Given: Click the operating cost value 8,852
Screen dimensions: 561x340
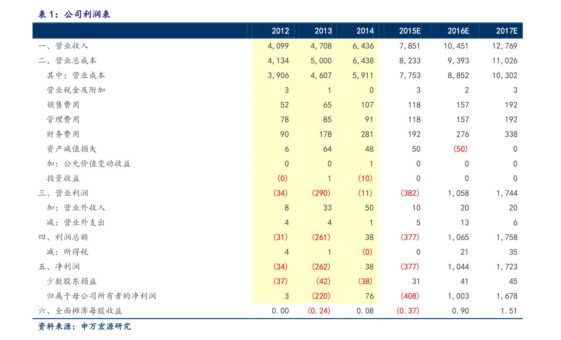Looking at the screenshot, I should 458,75.
